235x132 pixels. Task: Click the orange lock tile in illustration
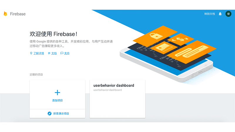click(x=155, y=35)
